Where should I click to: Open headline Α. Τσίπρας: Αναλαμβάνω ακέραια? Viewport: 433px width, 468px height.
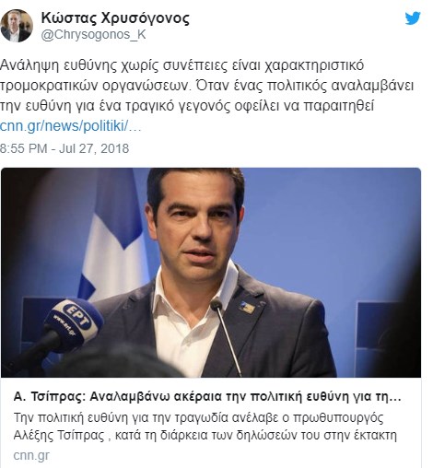click(207, 397)
